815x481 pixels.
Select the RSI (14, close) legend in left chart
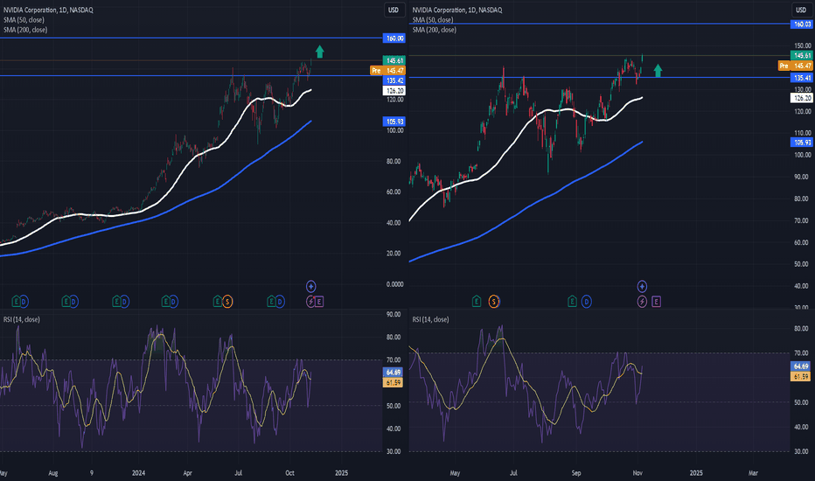[22, 319]
